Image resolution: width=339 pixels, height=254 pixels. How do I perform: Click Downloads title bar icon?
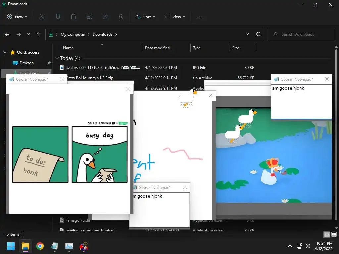(x=4, y=4)
